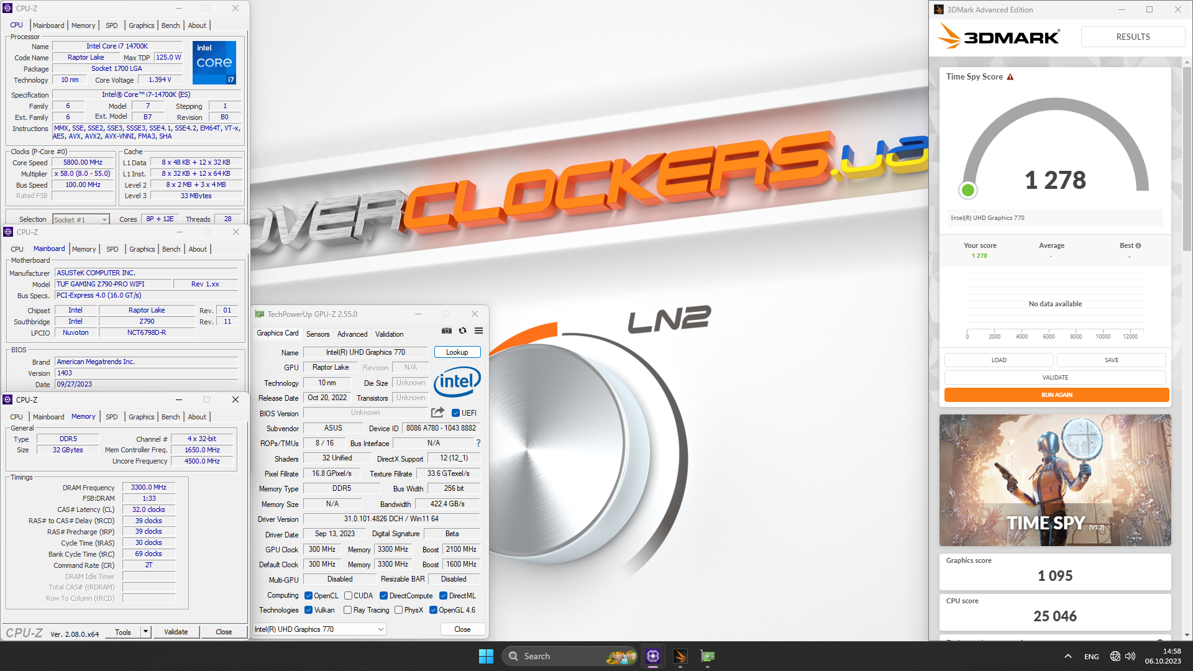
Task: Click the CPU-Z Close button
Action: [x=224, y=632]
